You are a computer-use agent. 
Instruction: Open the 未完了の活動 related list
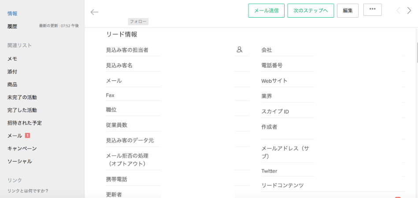click(x=22, y=97)
